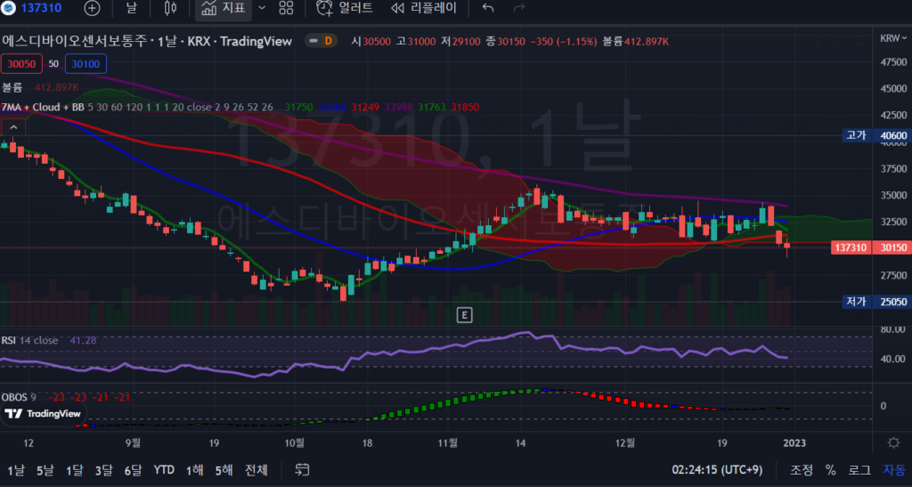Screen dimensions: 912x487
Task: Start bar replay with the rewind icon
Action: [x=398, y=8]
